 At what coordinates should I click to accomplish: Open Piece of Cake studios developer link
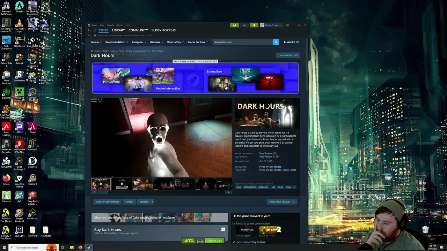(x=270, y=167)
